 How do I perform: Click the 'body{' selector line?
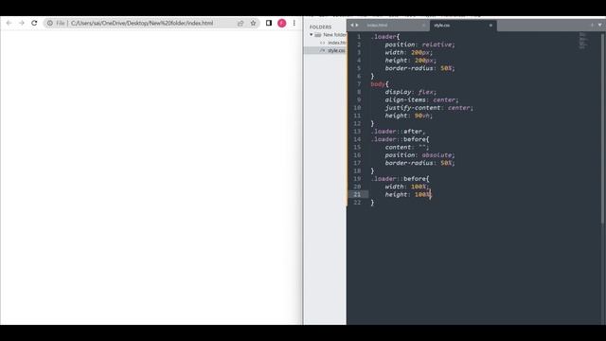(380, 84)
